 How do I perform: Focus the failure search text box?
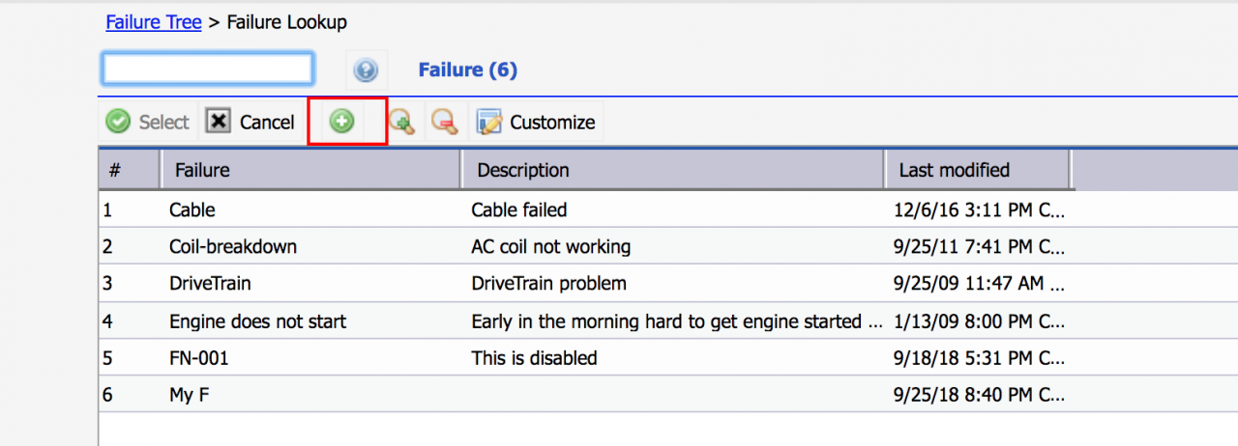pos(208,69)
